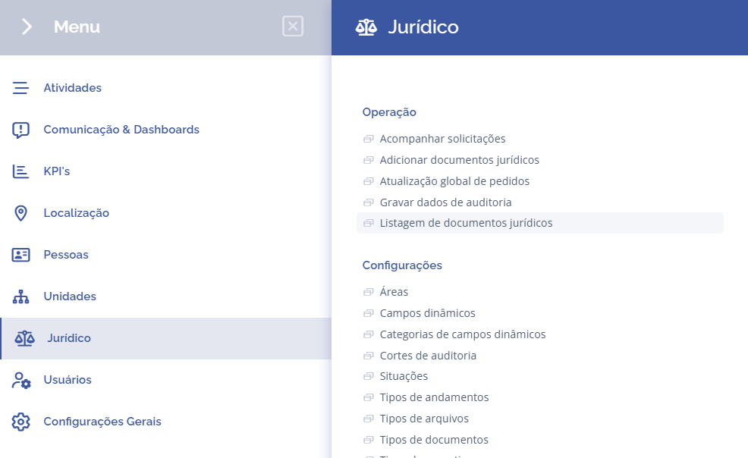Go to Adicionar documentos jurídicos

click(x=459, y=160)
